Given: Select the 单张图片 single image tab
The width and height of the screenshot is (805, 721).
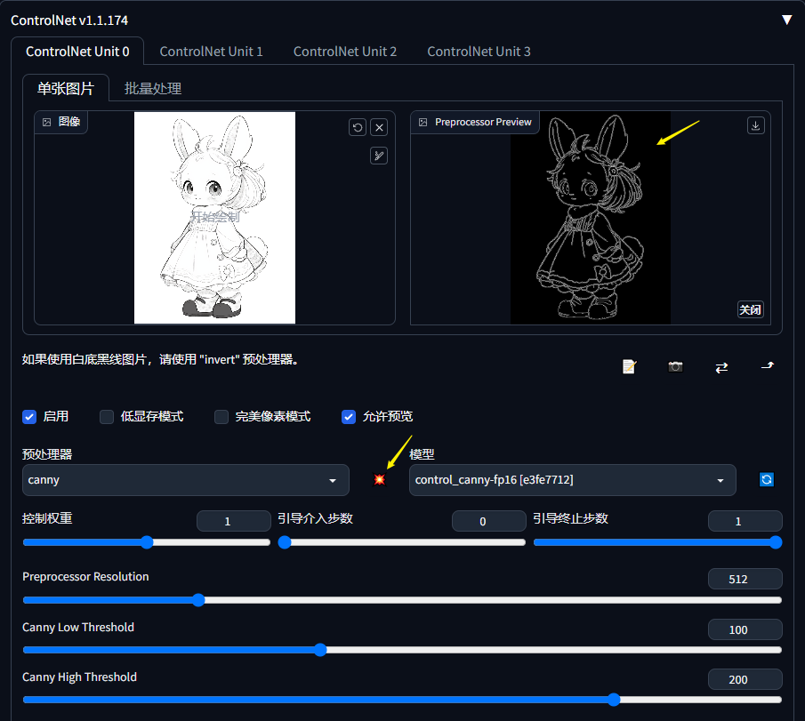Looking at the screenshot, I should coord(66,88).
